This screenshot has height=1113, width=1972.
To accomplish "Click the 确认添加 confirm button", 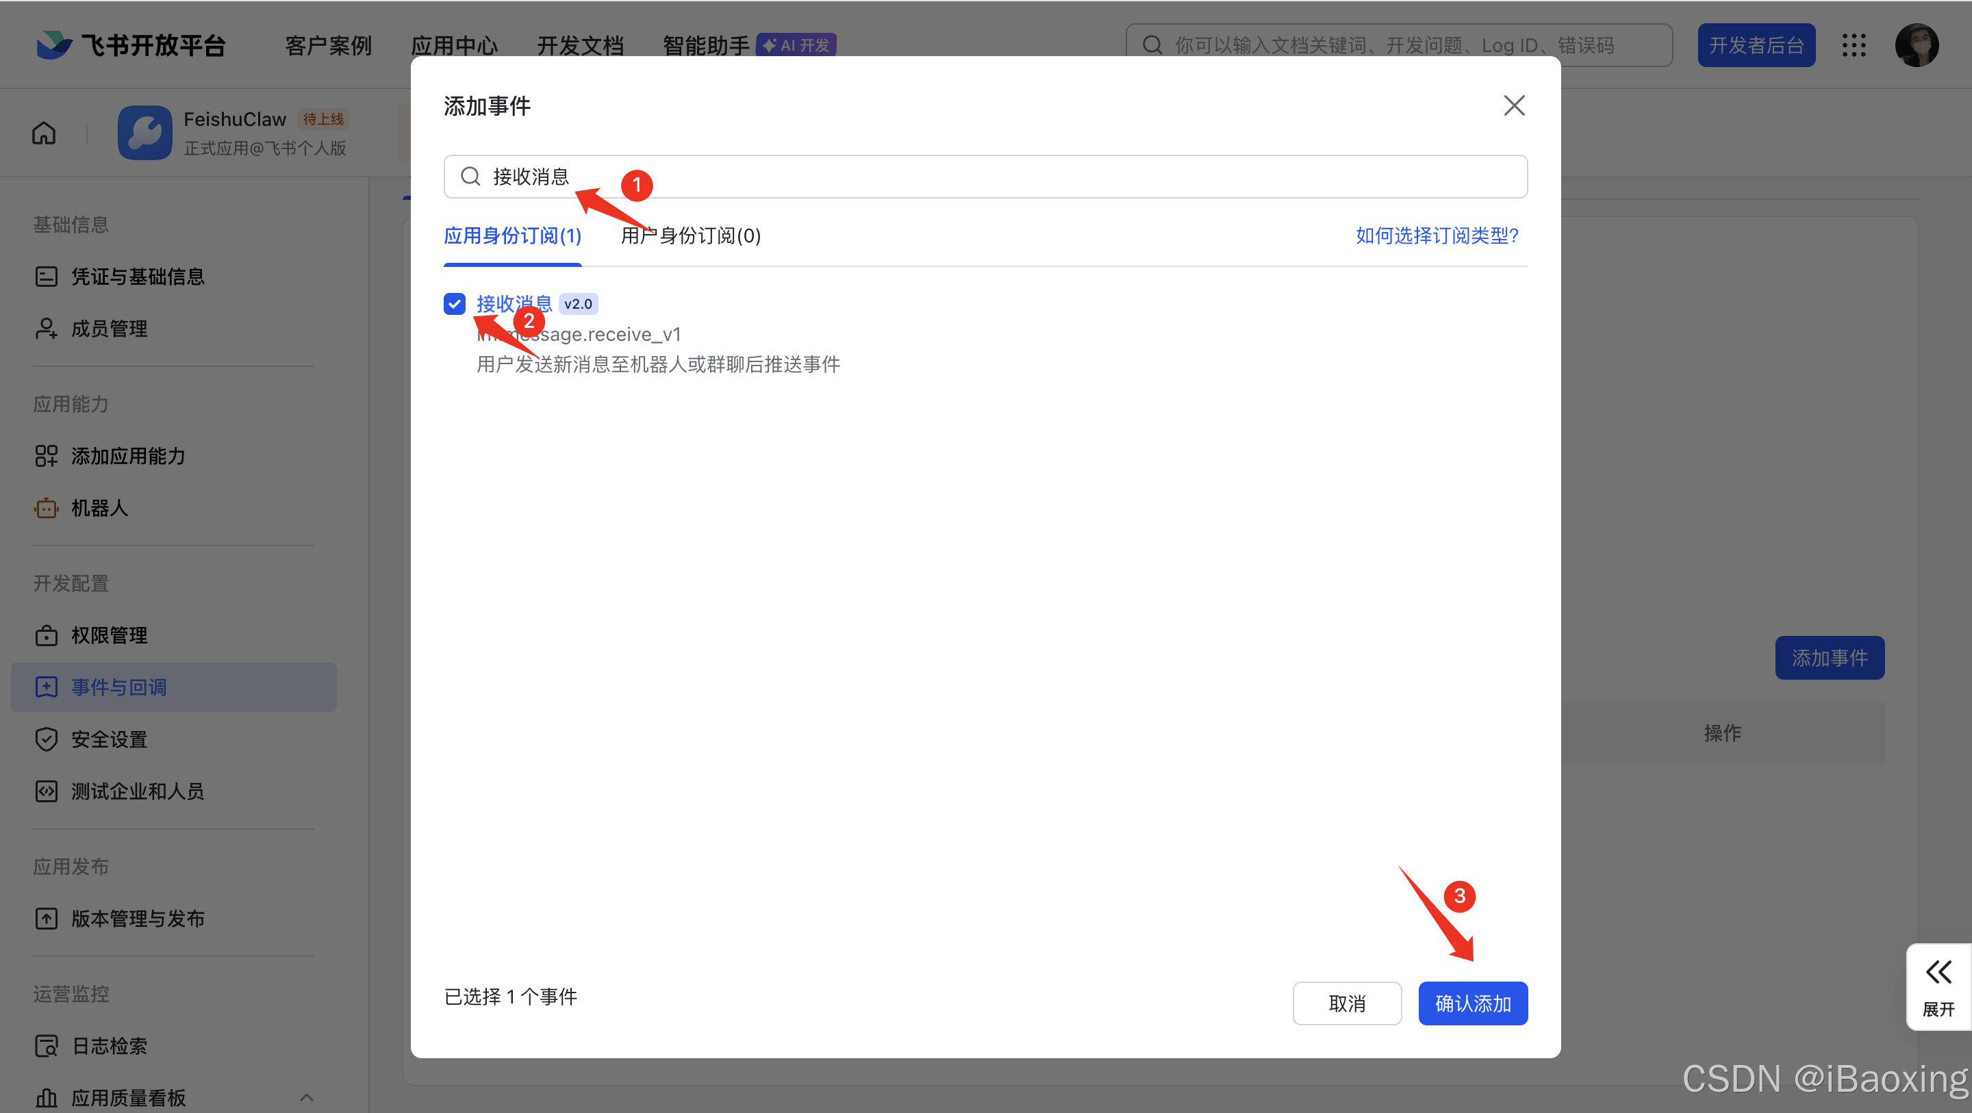I will [x=1472, y=1003].
